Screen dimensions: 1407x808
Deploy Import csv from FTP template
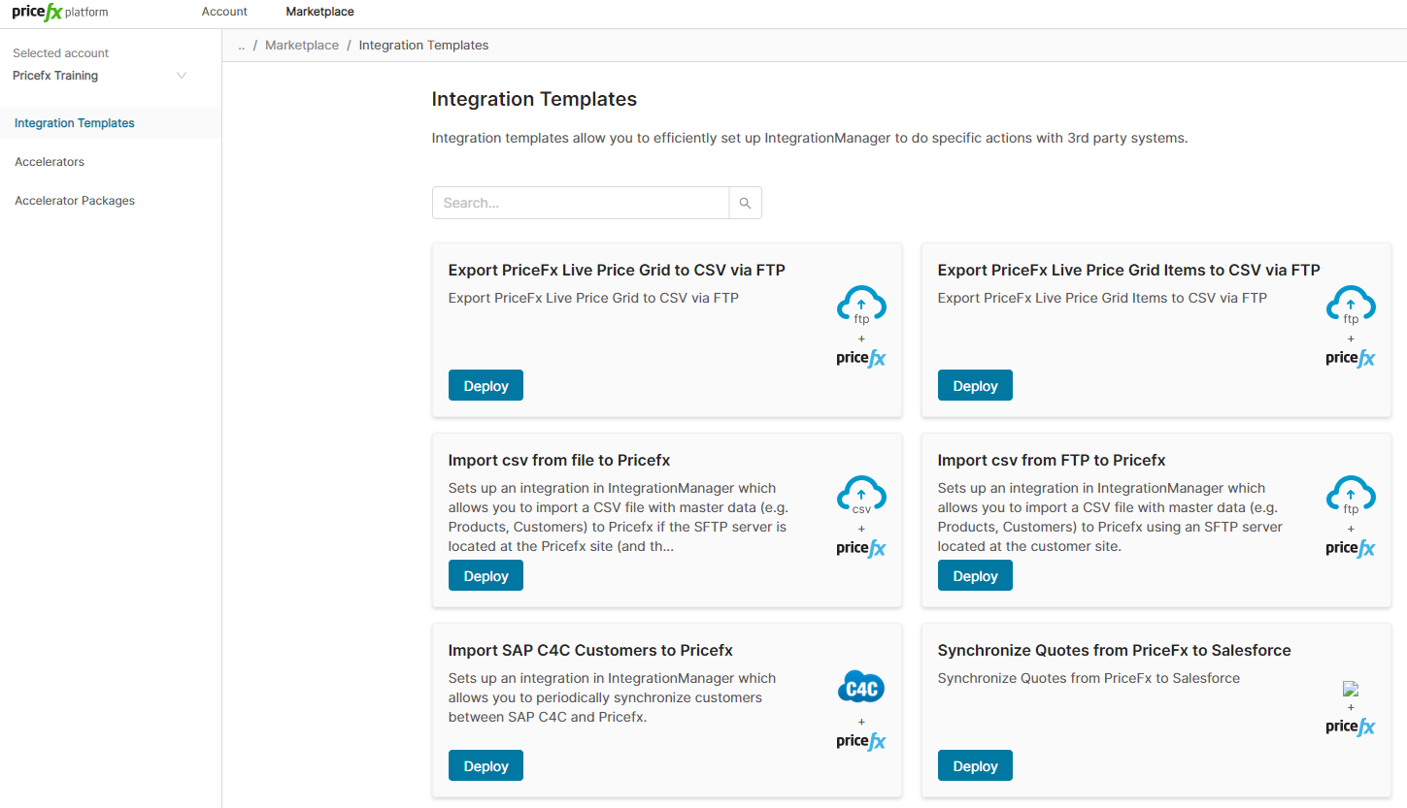click(x=975, y=575)
